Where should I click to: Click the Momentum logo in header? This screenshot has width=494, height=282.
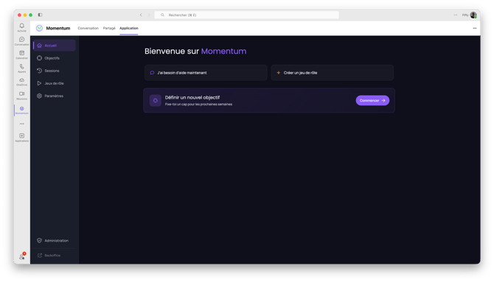39,28
